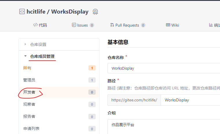Open the 申请列表 entry
This screenshot has height=134, width=220.
pos(59,129)
